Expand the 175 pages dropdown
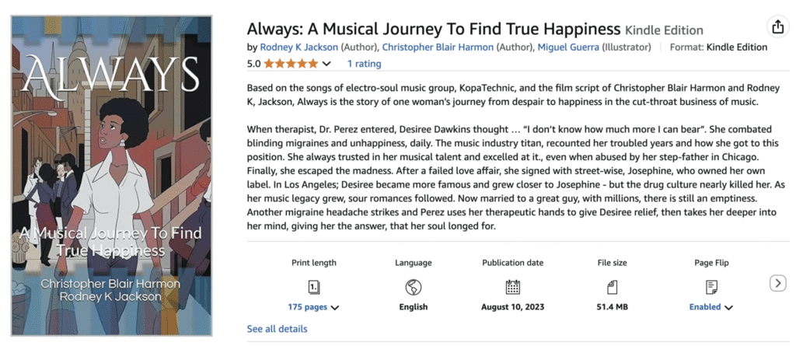Image resolution: width=796 pixels, height=346 pixels. 313,307
